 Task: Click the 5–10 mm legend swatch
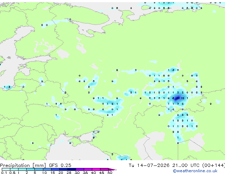pyautogui.click(x=39, y=169)
